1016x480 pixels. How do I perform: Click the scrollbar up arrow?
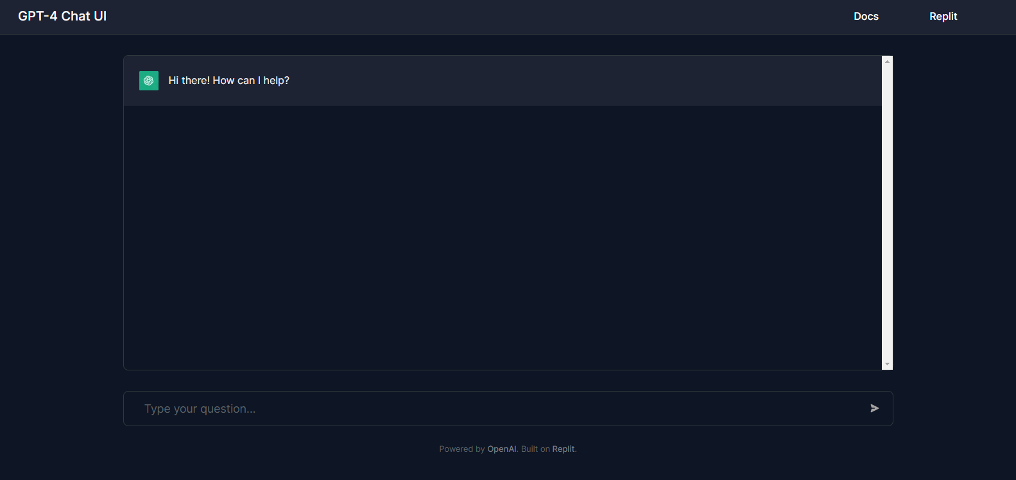pyautogui.click(x=887, y=62)
